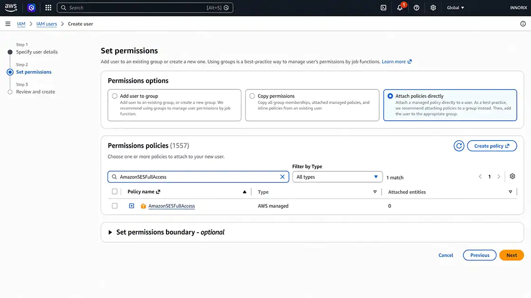Viewport: 531px width, 298px height.
Task: Click the AmazonSESFullAccess orange policy icon
Action: point(143,206)
